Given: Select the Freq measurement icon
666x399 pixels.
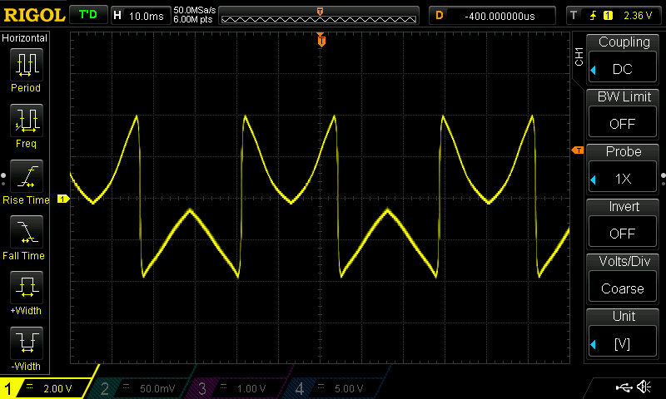Looking at the screenshot, I should (x=26, y=125).
